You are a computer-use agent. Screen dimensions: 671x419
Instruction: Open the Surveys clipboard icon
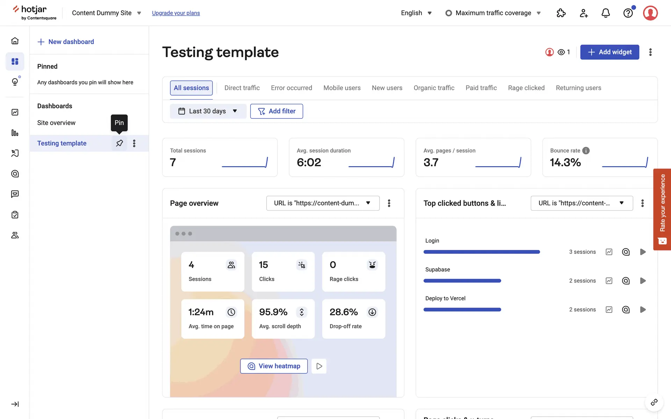tap(15, 215)
